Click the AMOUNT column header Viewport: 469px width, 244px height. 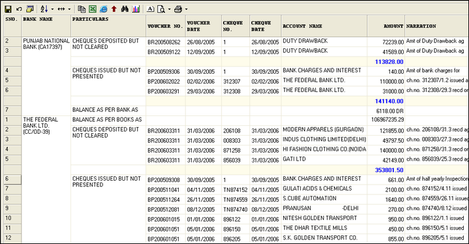pos(386,25)
